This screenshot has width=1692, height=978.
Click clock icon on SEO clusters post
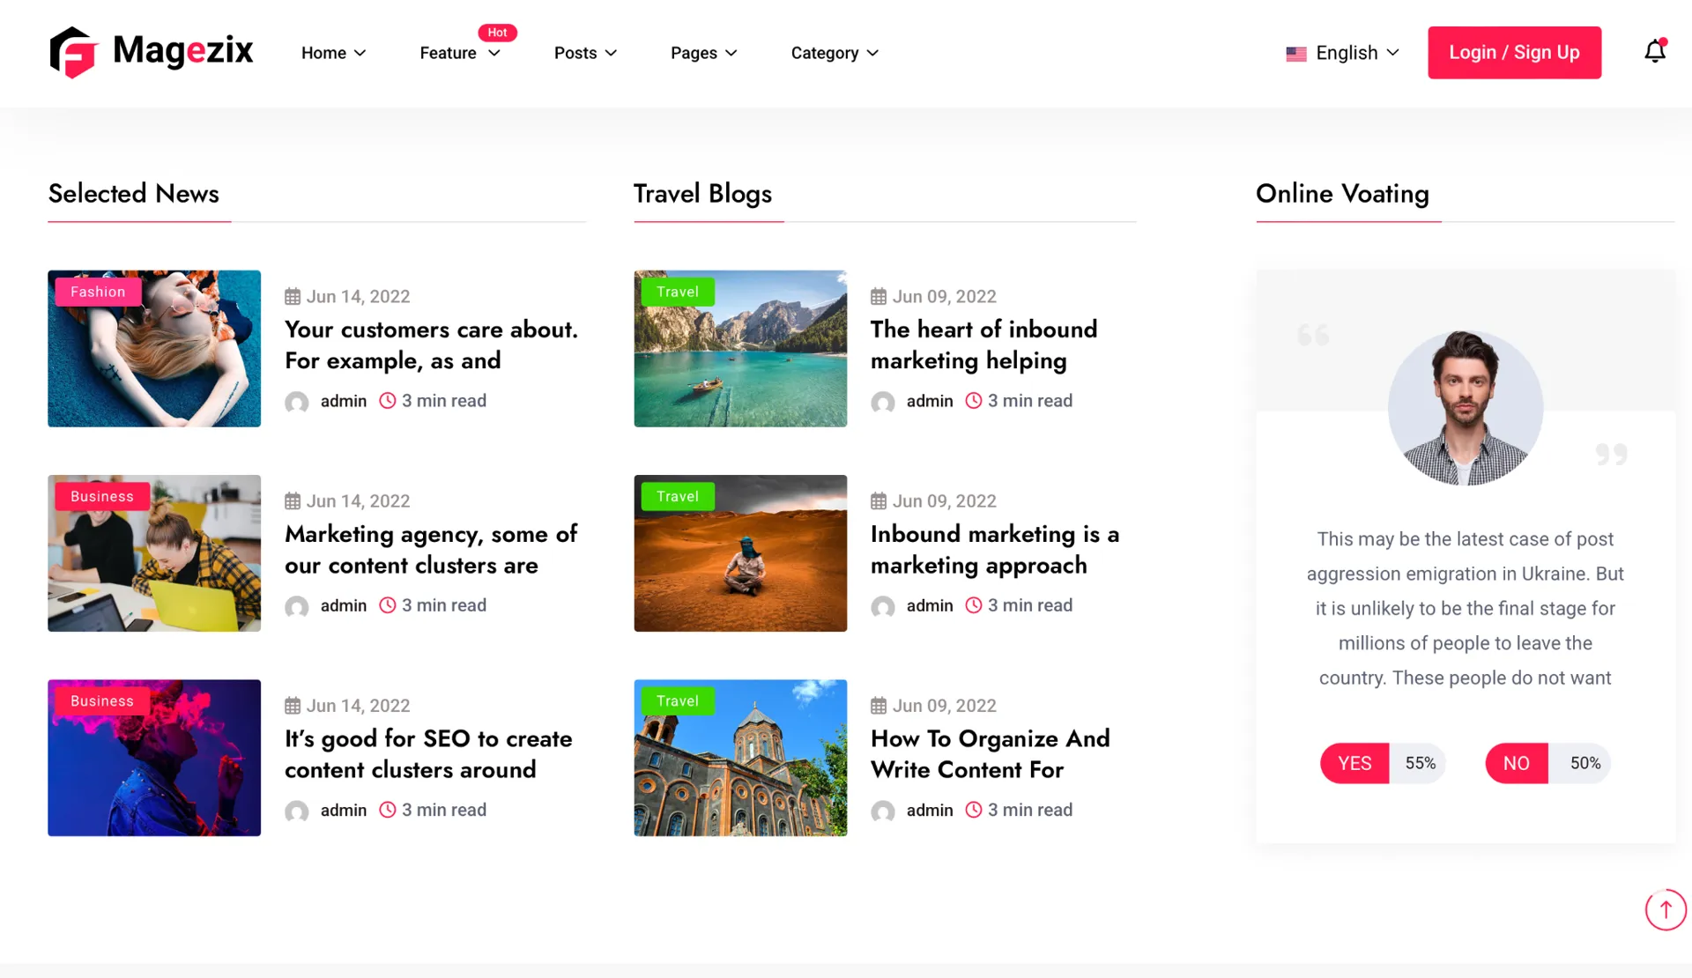tap(387, 810)
